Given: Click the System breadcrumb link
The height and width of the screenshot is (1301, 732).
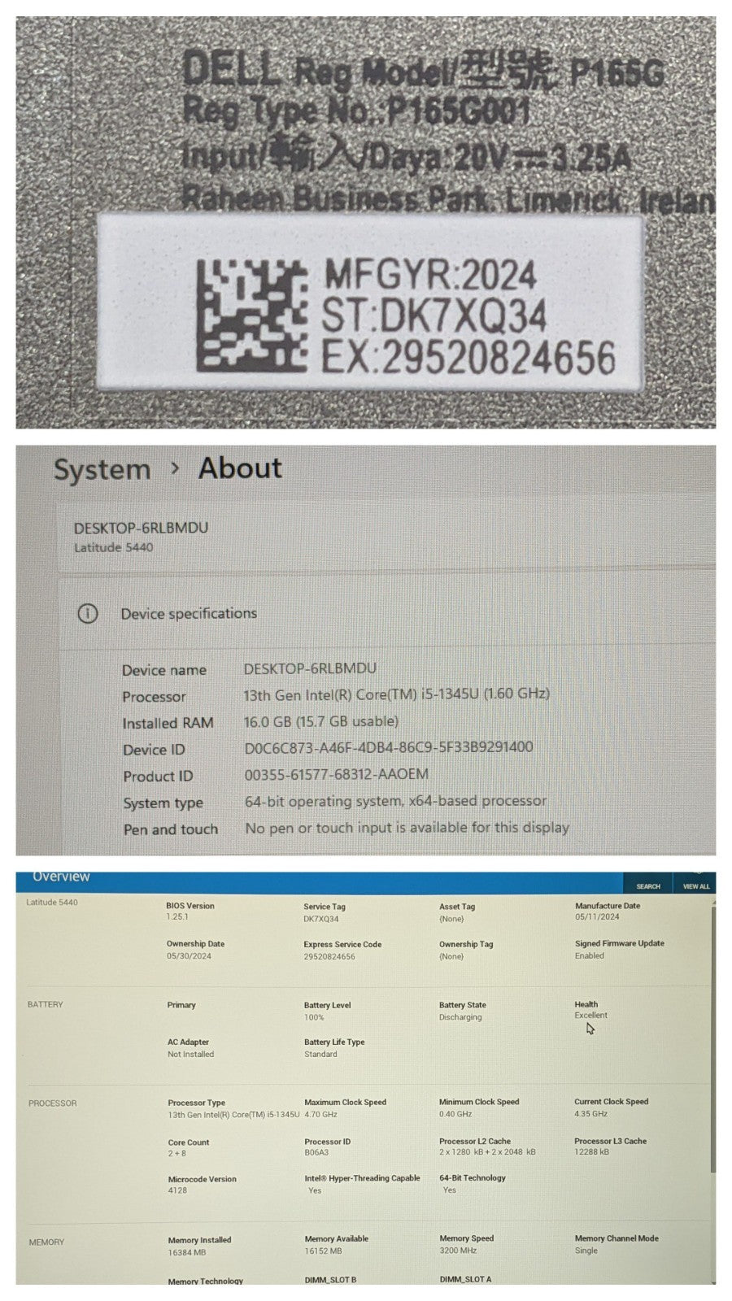Looking at the screenshot, I should tap(102, 470).
